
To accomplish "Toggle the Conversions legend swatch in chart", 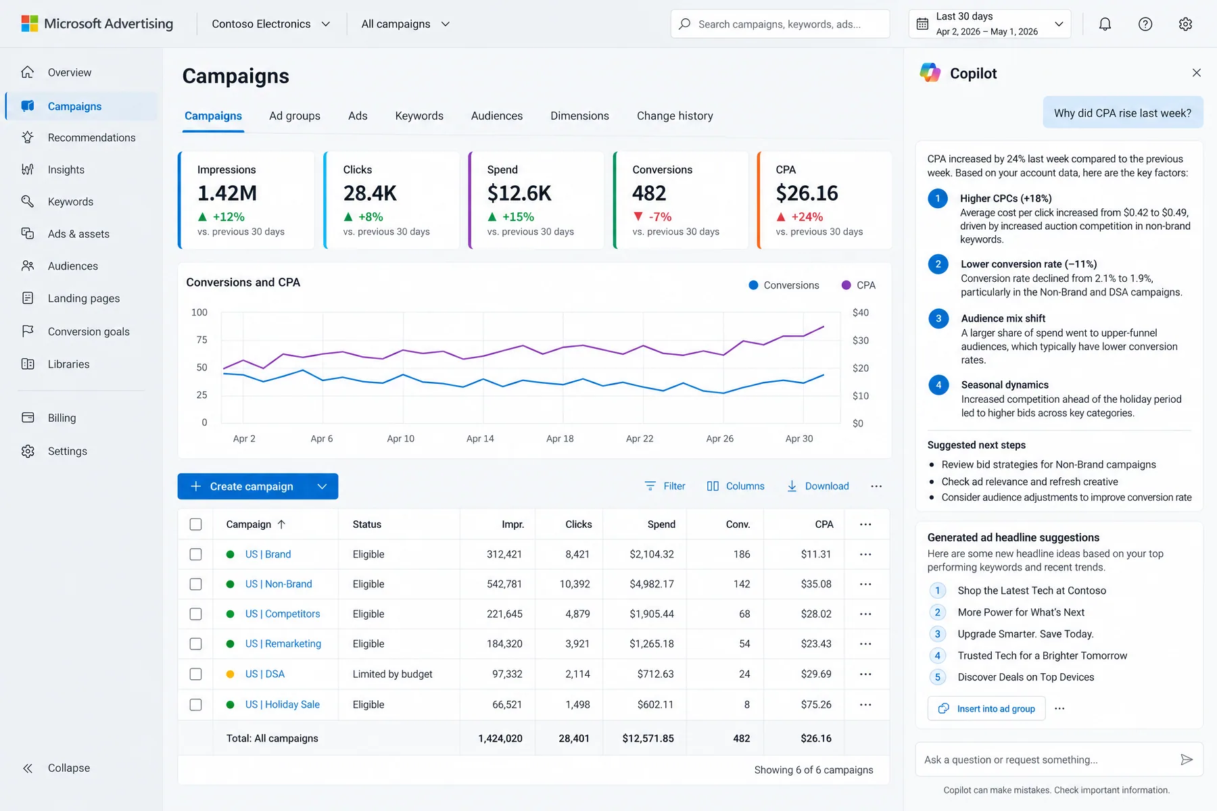I will coord(753,285).
